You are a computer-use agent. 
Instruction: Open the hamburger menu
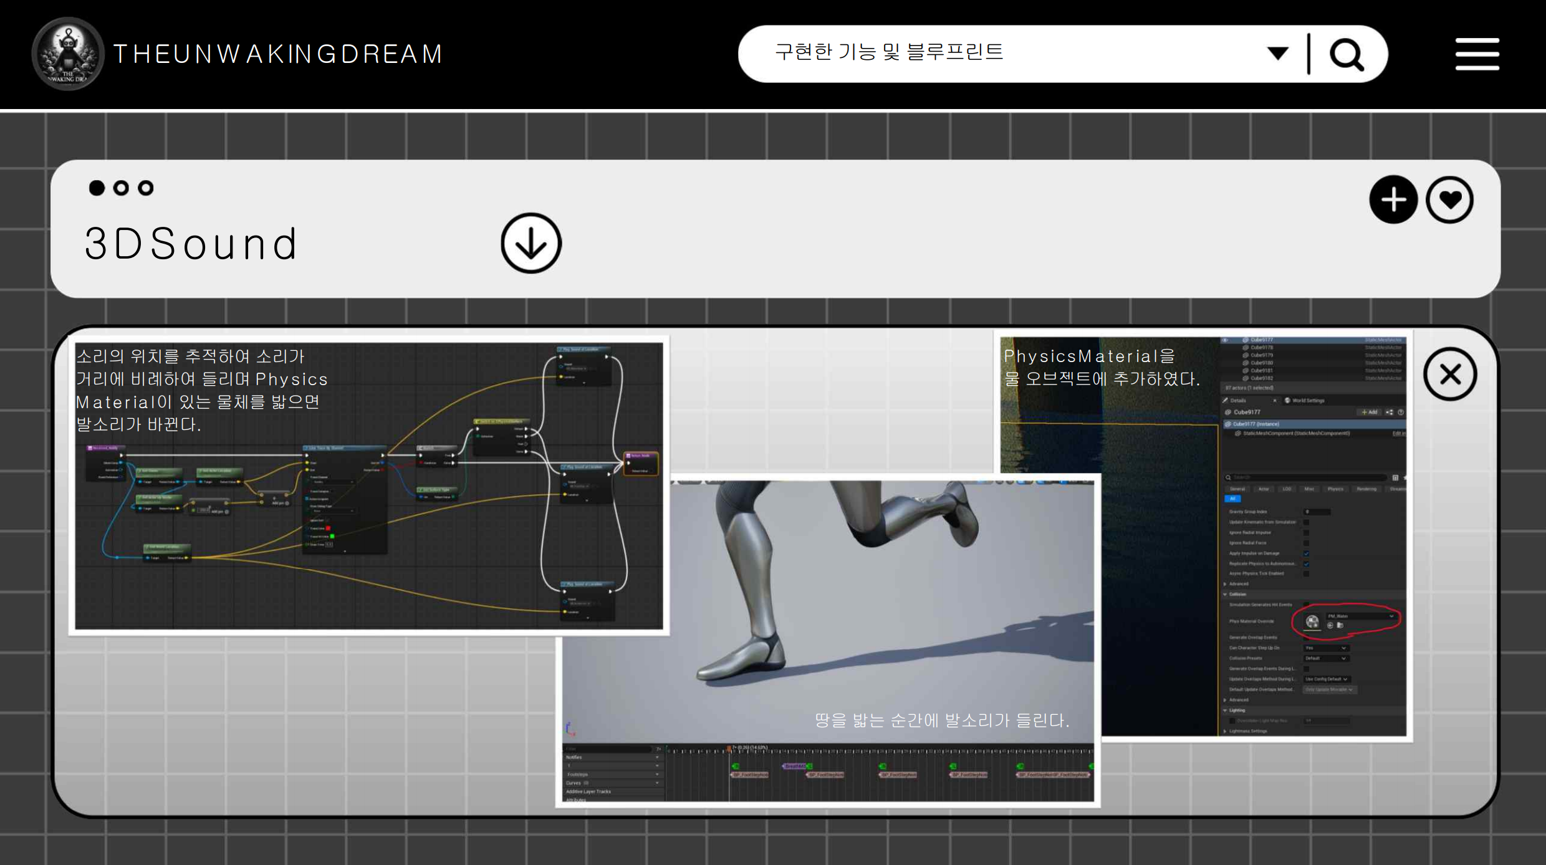click(1477, 54)
